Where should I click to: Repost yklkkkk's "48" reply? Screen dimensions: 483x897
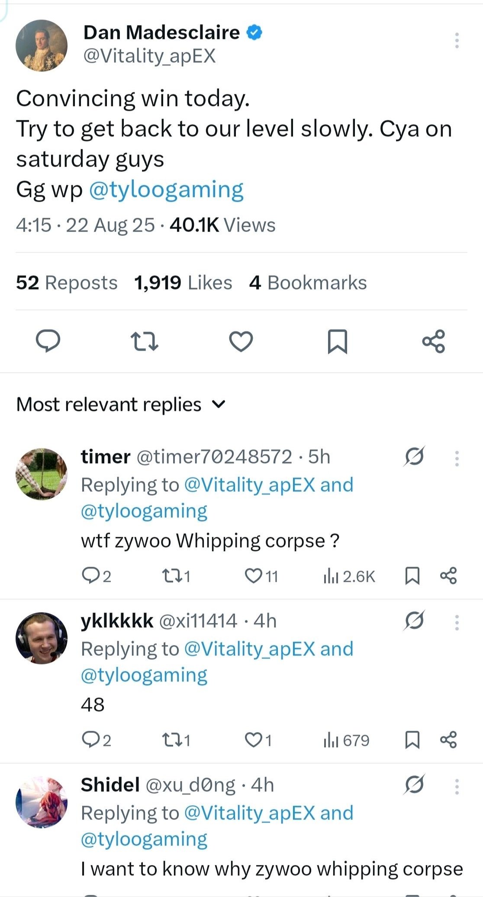[175, 740]
